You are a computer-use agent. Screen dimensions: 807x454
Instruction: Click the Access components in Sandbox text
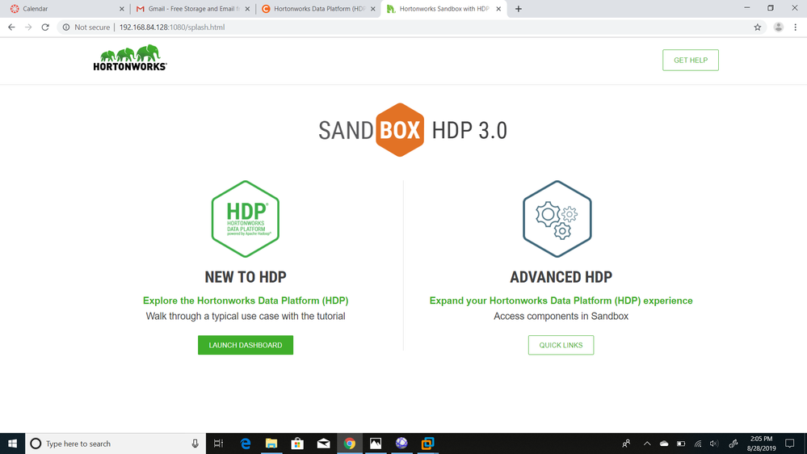[x=561, y=316]
